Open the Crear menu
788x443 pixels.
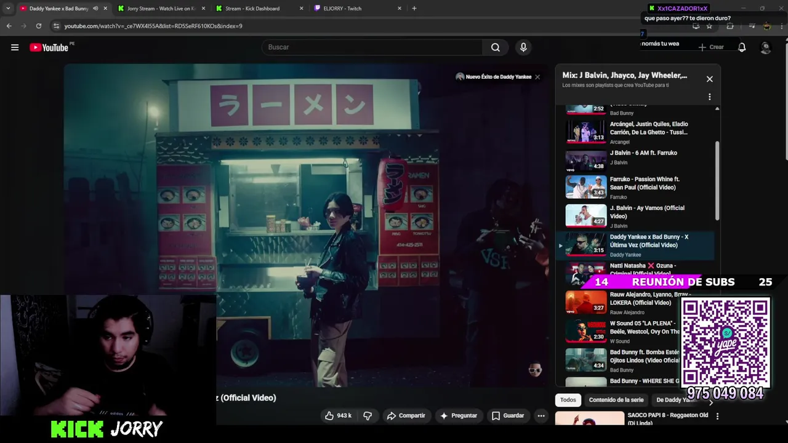(x=712, y=47)
